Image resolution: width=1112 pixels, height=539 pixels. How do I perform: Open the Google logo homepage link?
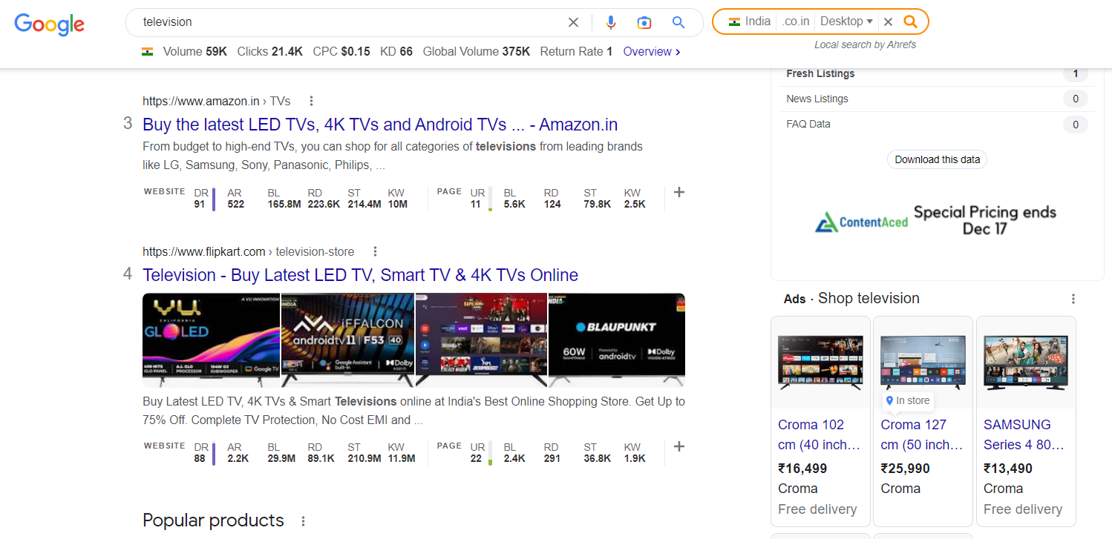tap(49, 24)
